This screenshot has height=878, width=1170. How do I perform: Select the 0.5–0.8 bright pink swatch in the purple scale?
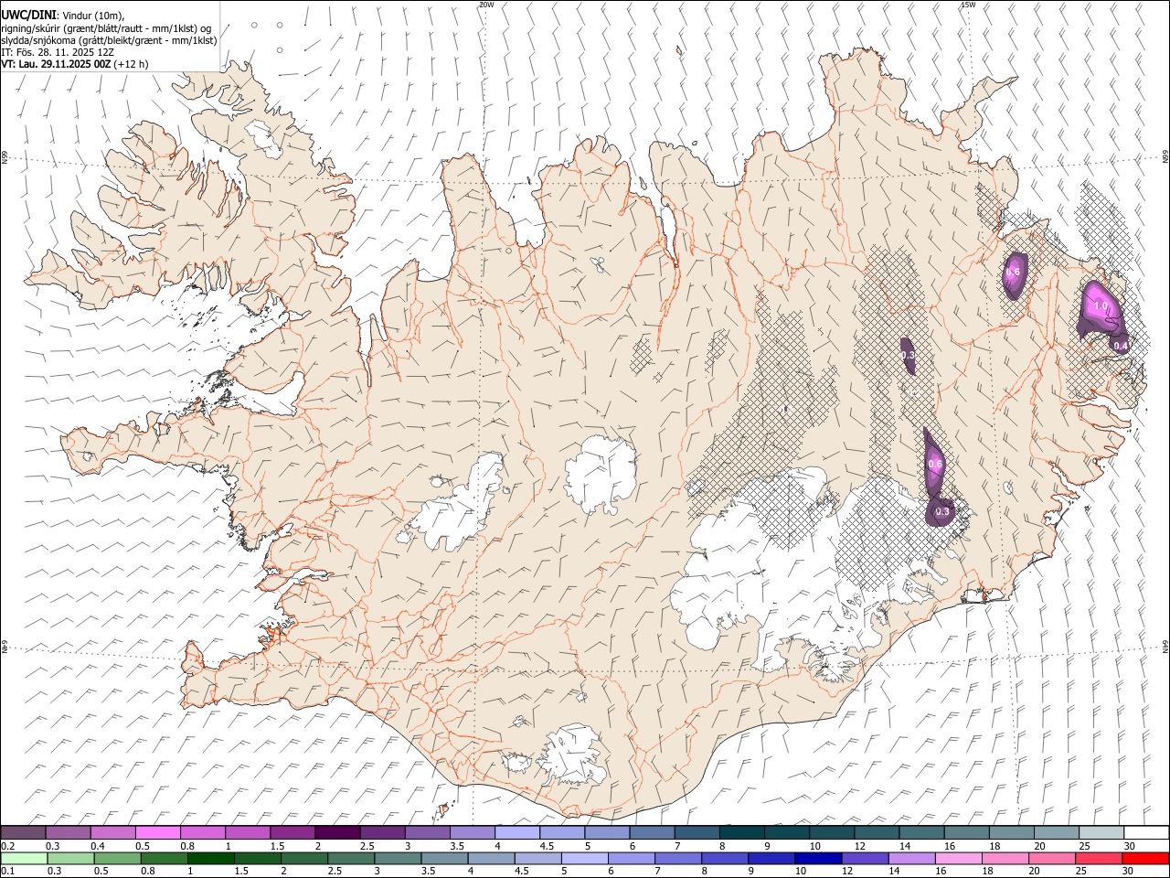click(x=157, y=832)
